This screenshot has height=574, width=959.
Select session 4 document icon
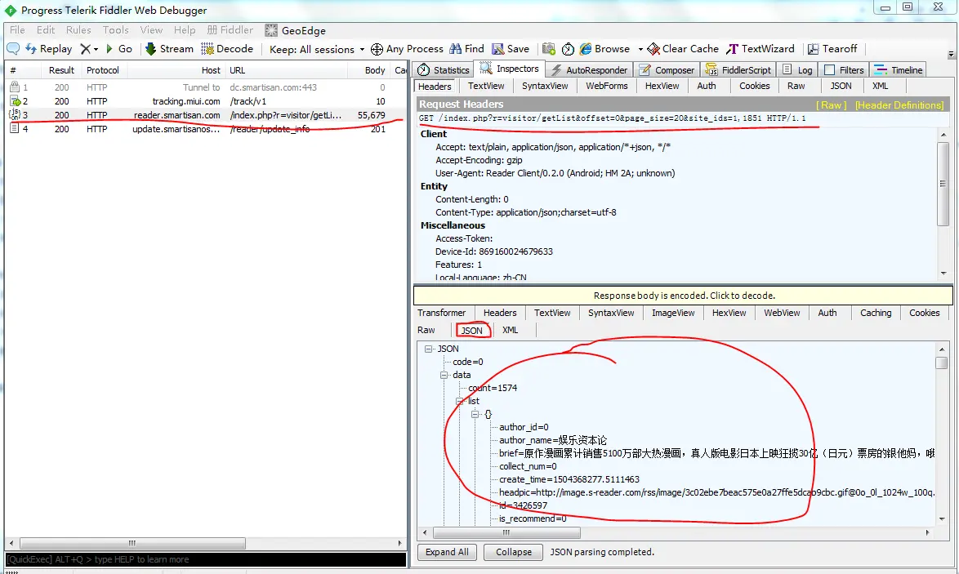(x=15, y=128)
